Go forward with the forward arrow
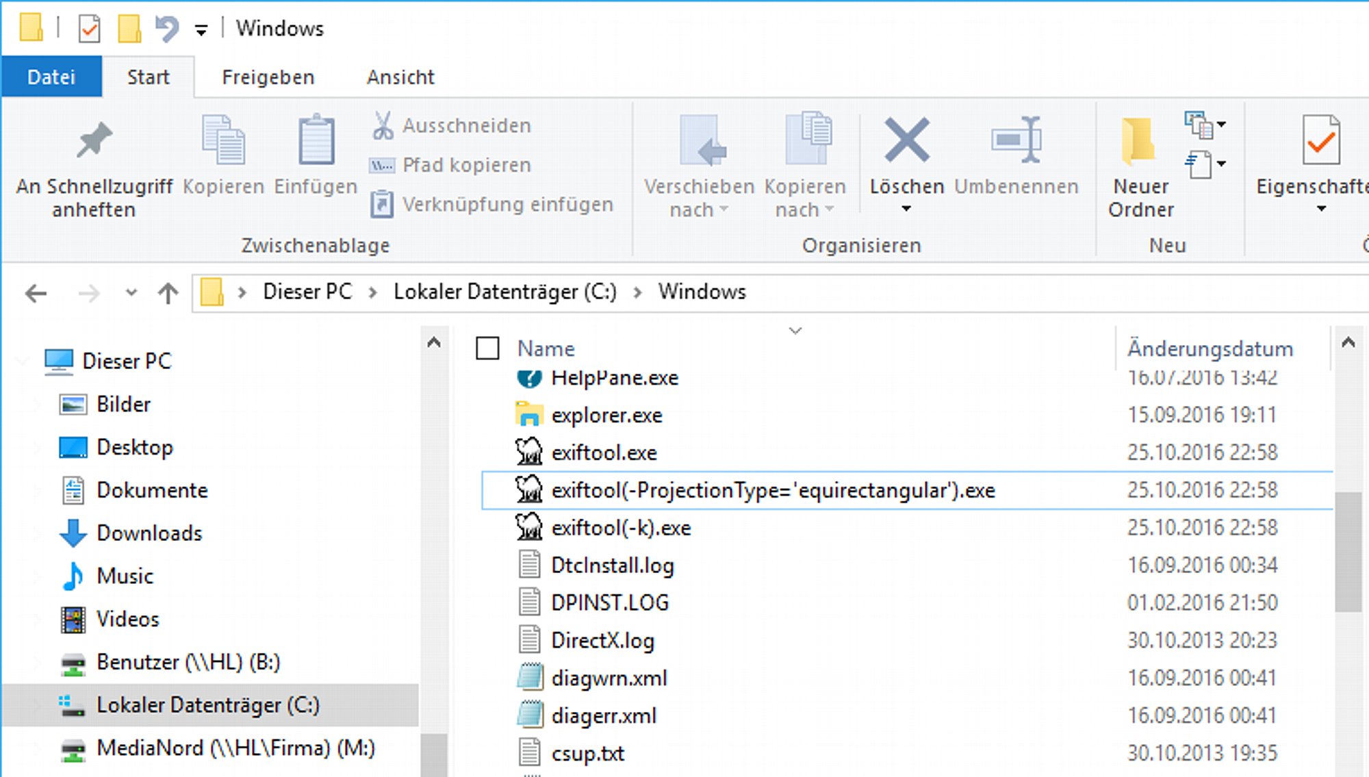Image resolution: width=1369 pixels, height=777 pixels. (x=89, y=294)
